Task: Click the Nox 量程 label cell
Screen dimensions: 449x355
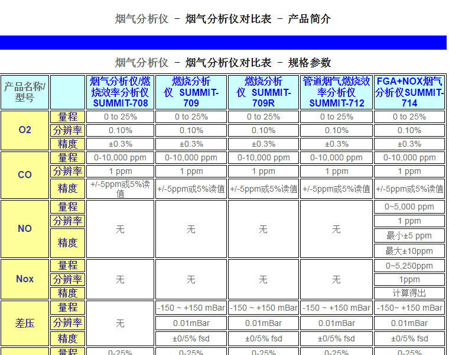Action: 67,266
